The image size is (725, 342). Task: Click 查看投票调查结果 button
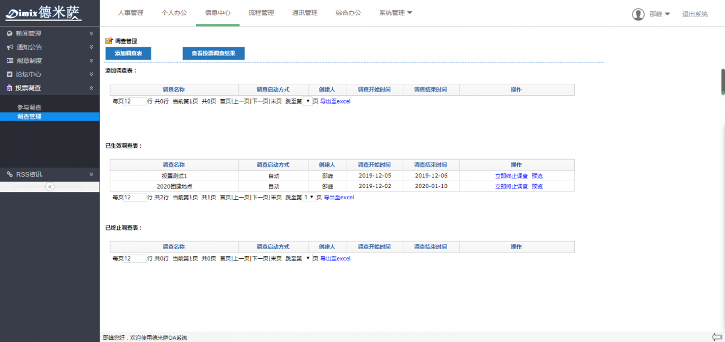(x=214, y=53)
